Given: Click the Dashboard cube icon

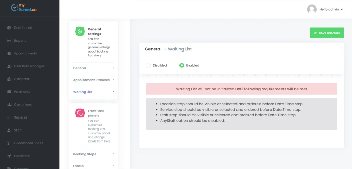Looking at the screenshot, I should (x=9, y=28).
